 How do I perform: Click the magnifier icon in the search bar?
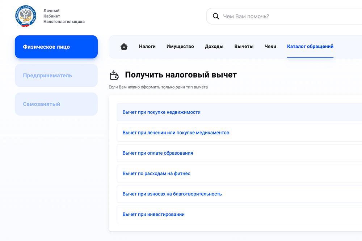point(216,16)
